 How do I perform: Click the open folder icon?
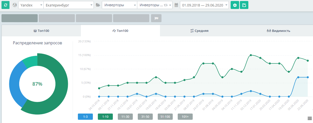pyautogui.click(x=98, y=5)
